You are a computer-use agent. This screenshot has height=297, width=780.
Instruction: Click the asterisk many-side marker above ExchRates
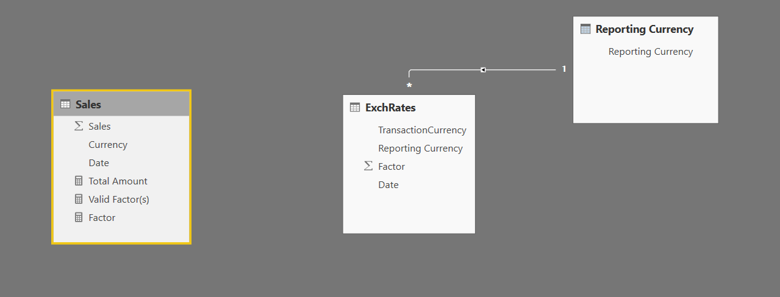coord(409,87)
